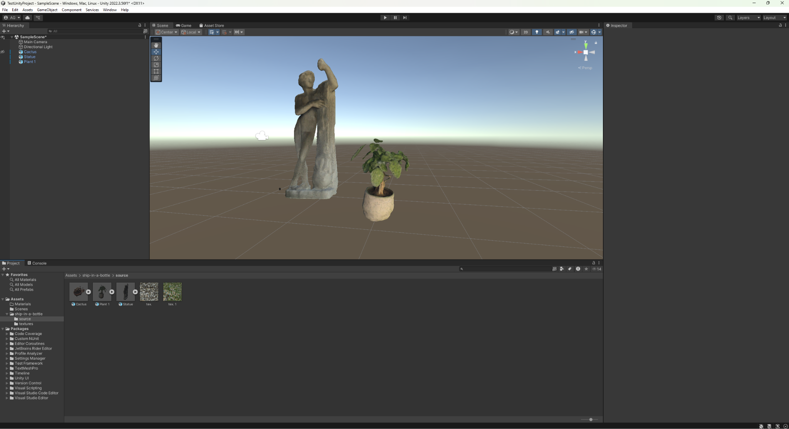The image size is (789, 429).
Task: Expand the Code Coverage package folder
Action: coord(7,334)
